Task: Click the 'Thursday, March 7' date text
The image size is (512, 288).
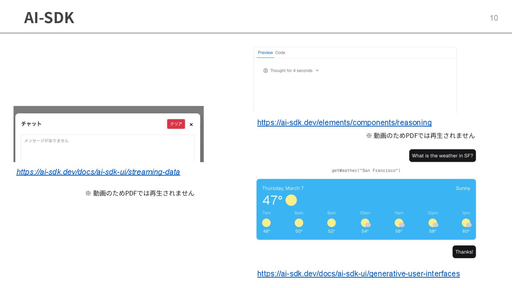Action: coord(283,188)
